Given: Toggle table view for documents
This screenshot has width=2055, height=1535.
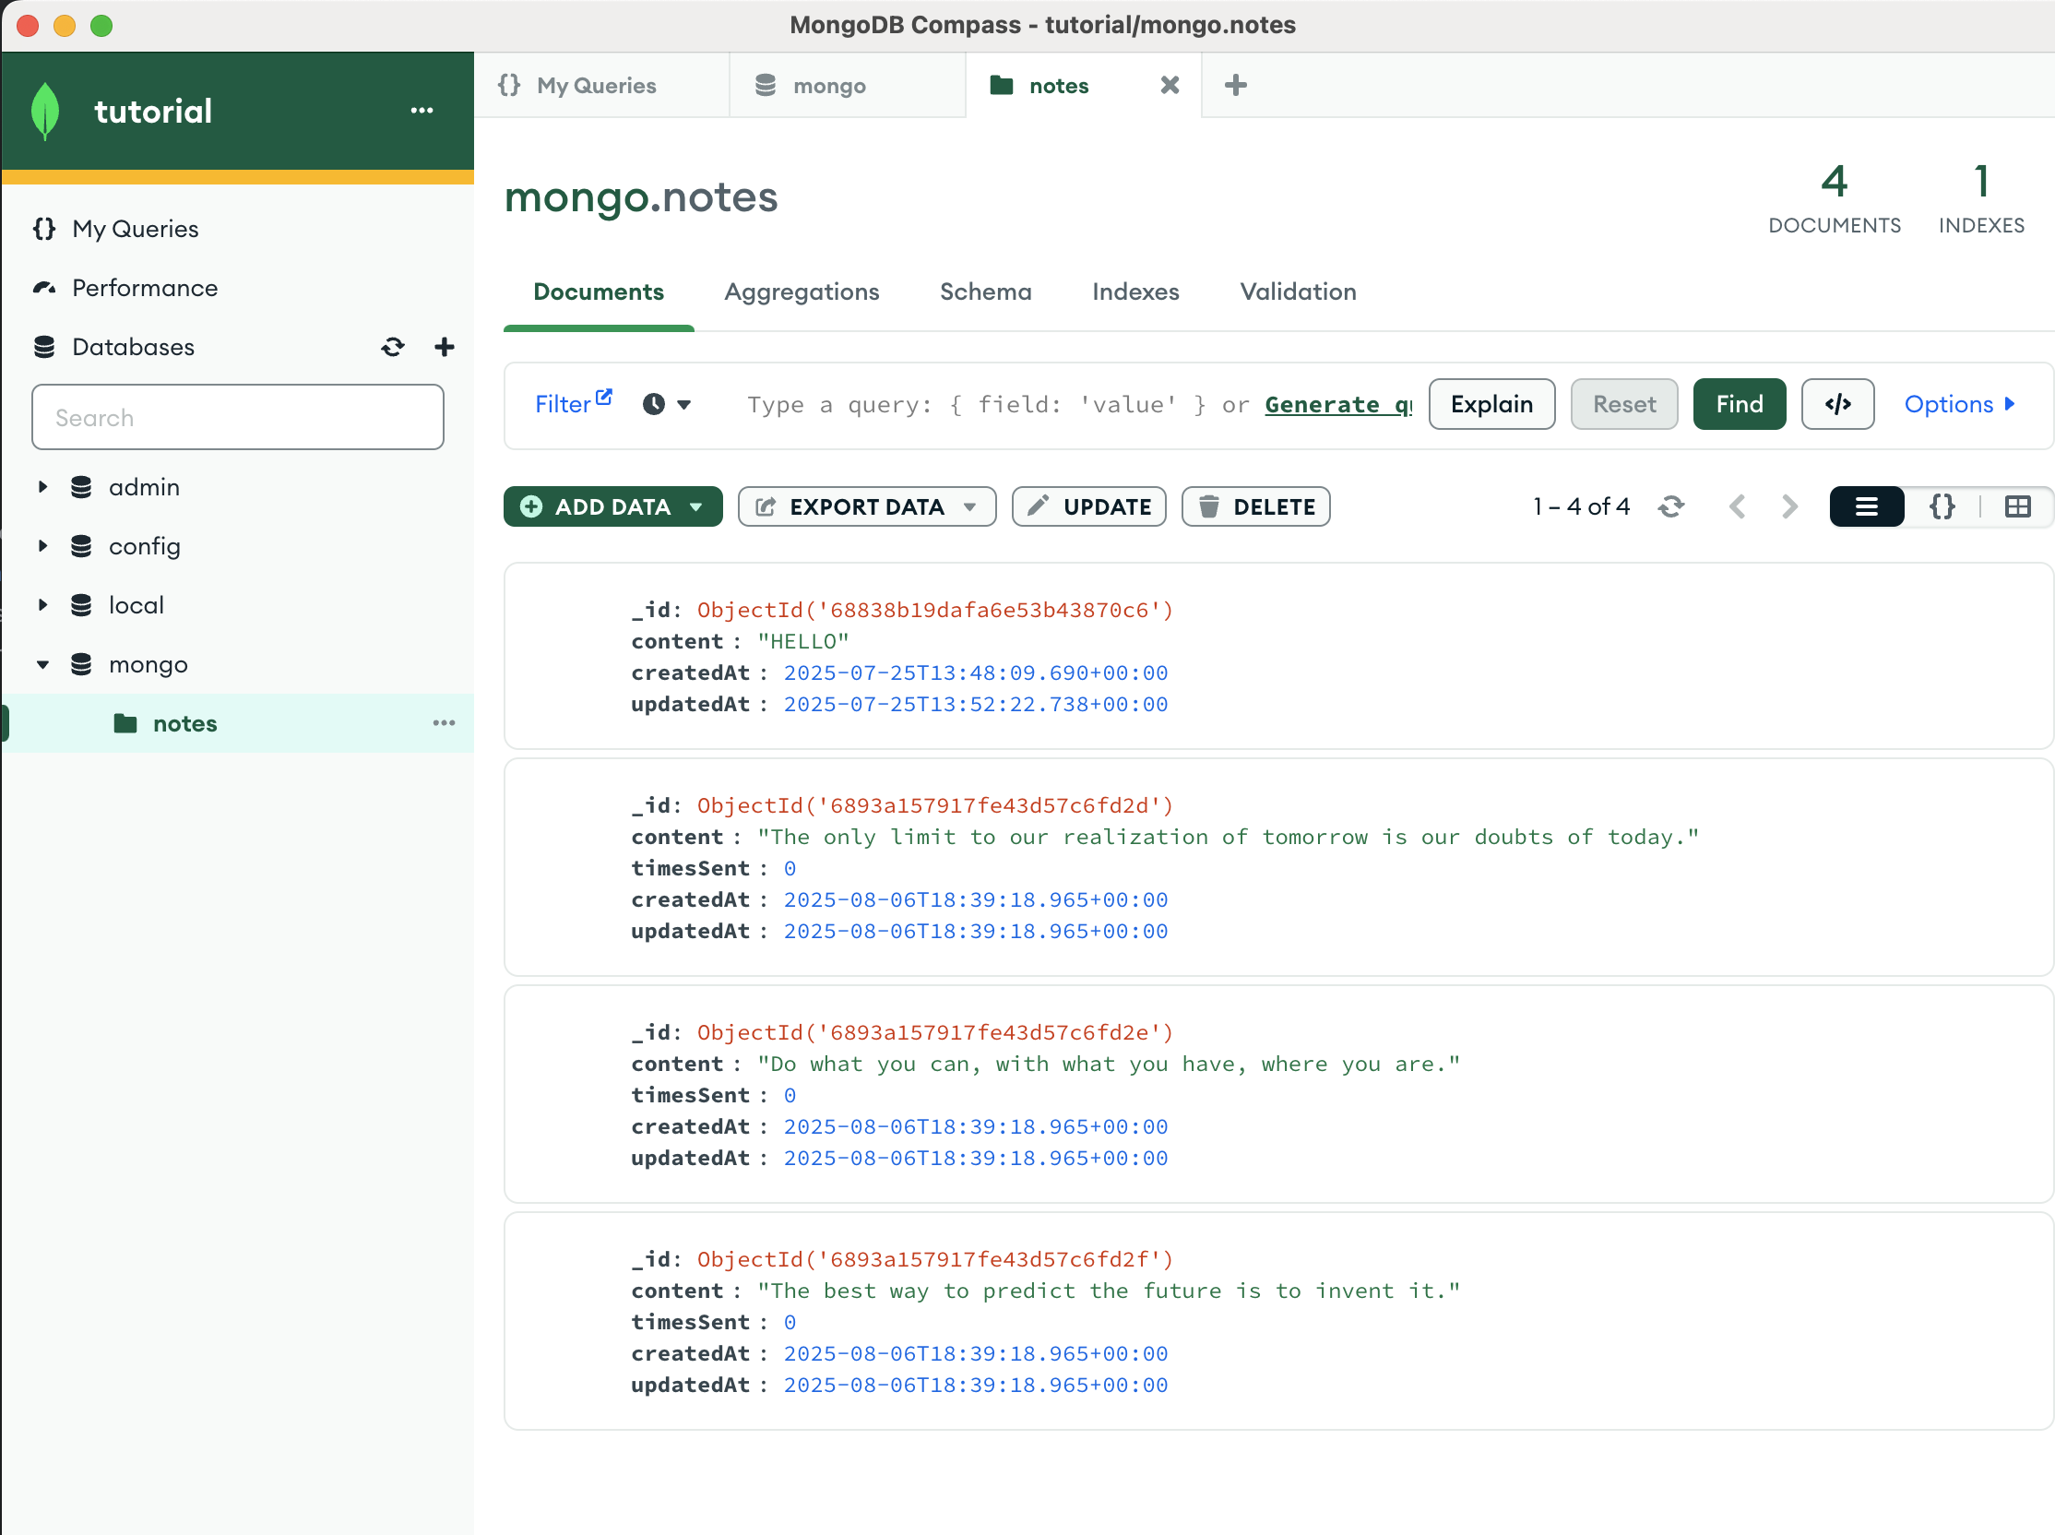Looking at the screenshot, I should 2018,506.
